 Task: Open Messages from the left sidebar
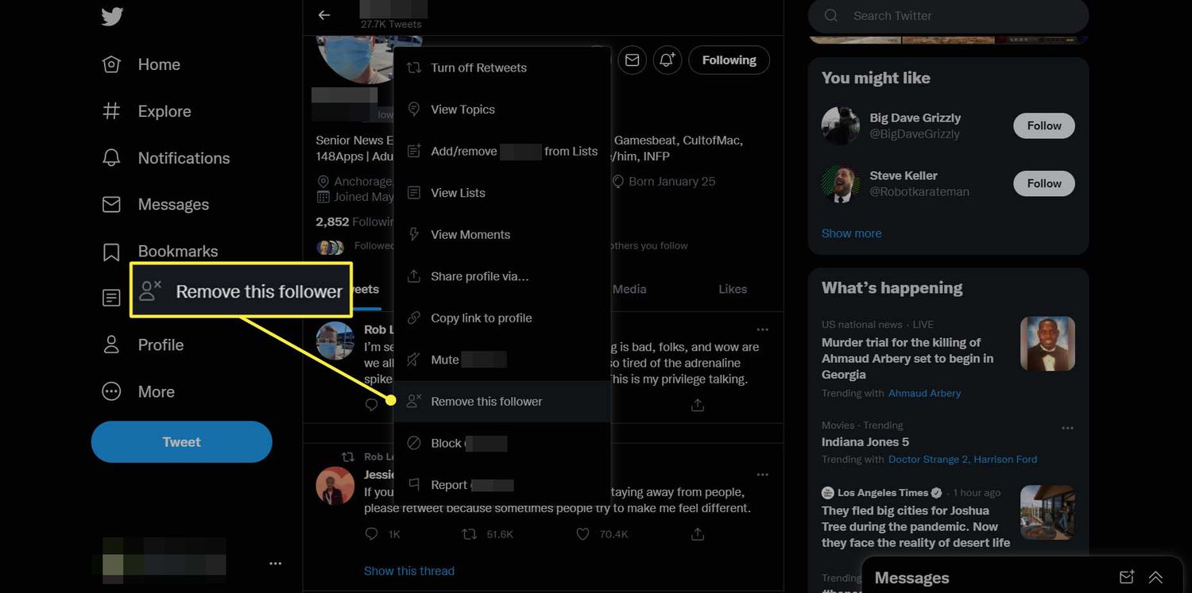[x=173, y=204]
